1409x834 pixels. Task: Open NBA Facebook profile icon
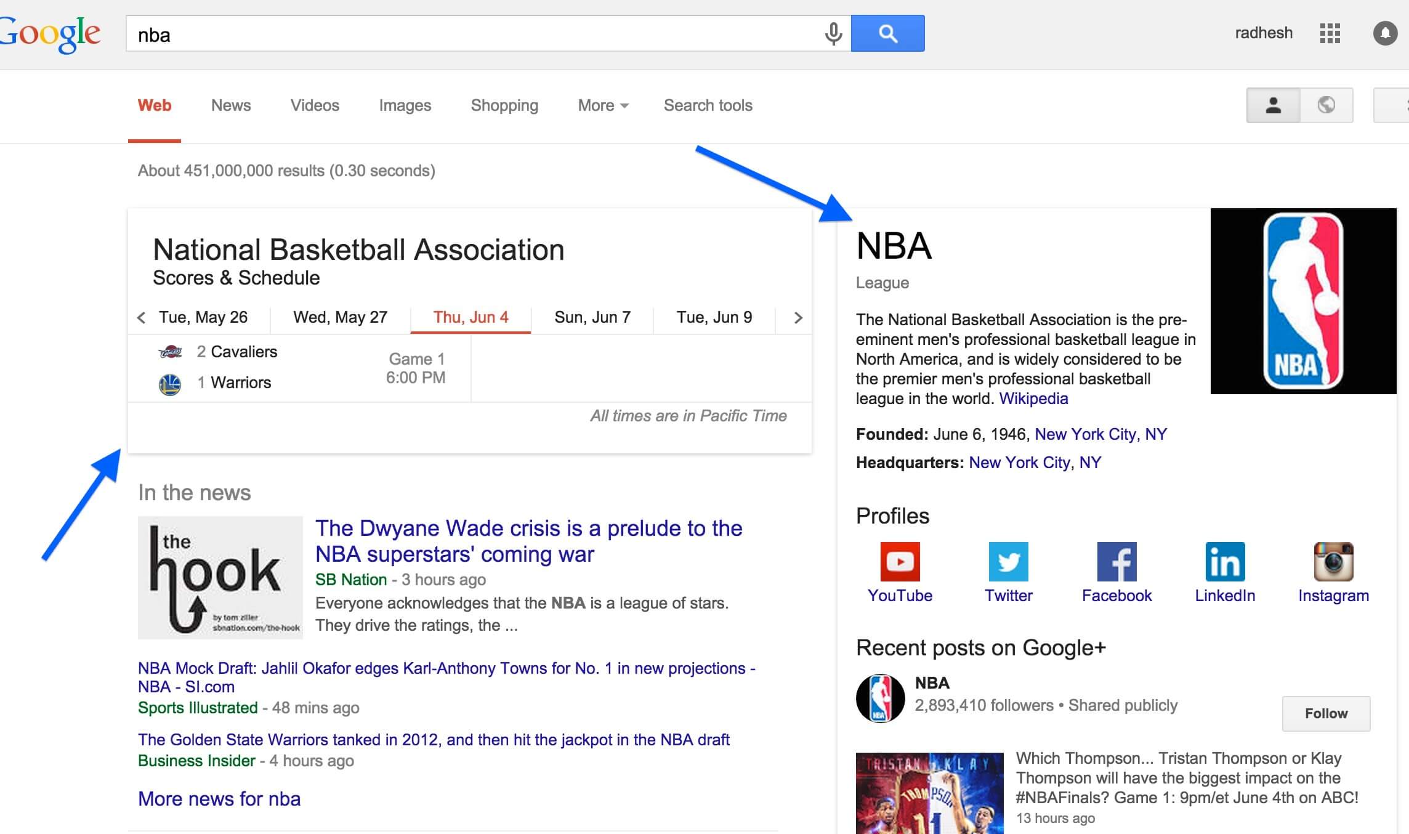[1116, 562]
